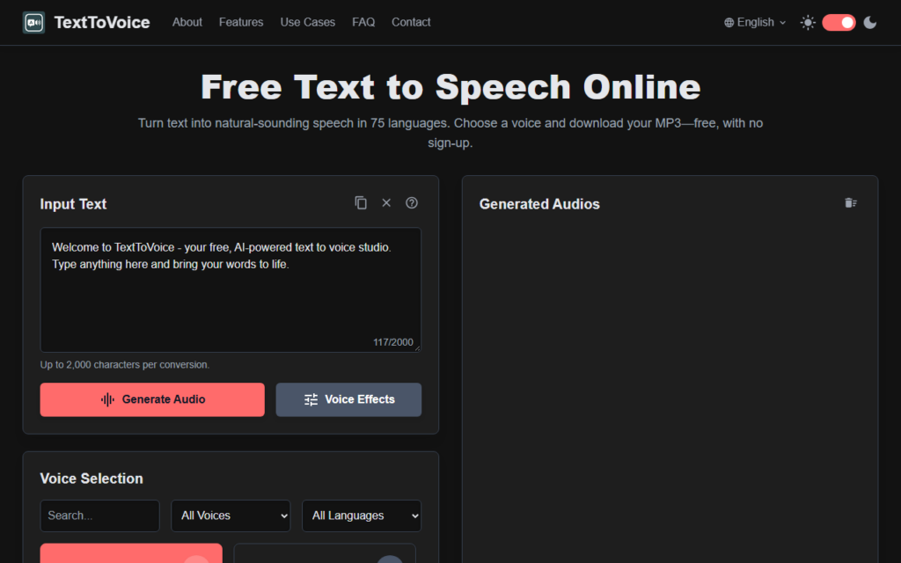Click the Generated Audios heading
This screenshot has height=563, width=901.
tap(539, 204)
